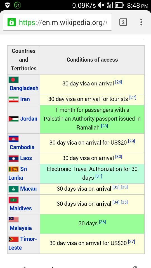Tap the Iran flag icon
Viewport: 151px width, 268px height.
13,99
